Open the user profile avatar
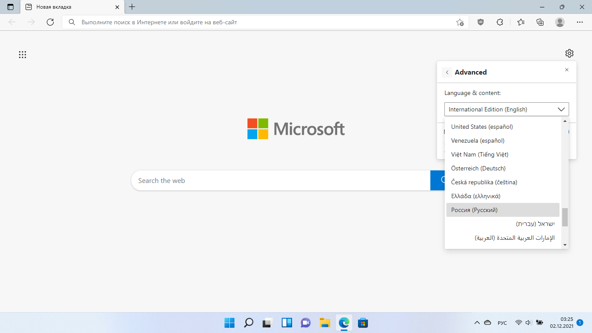 pos(560,22)
